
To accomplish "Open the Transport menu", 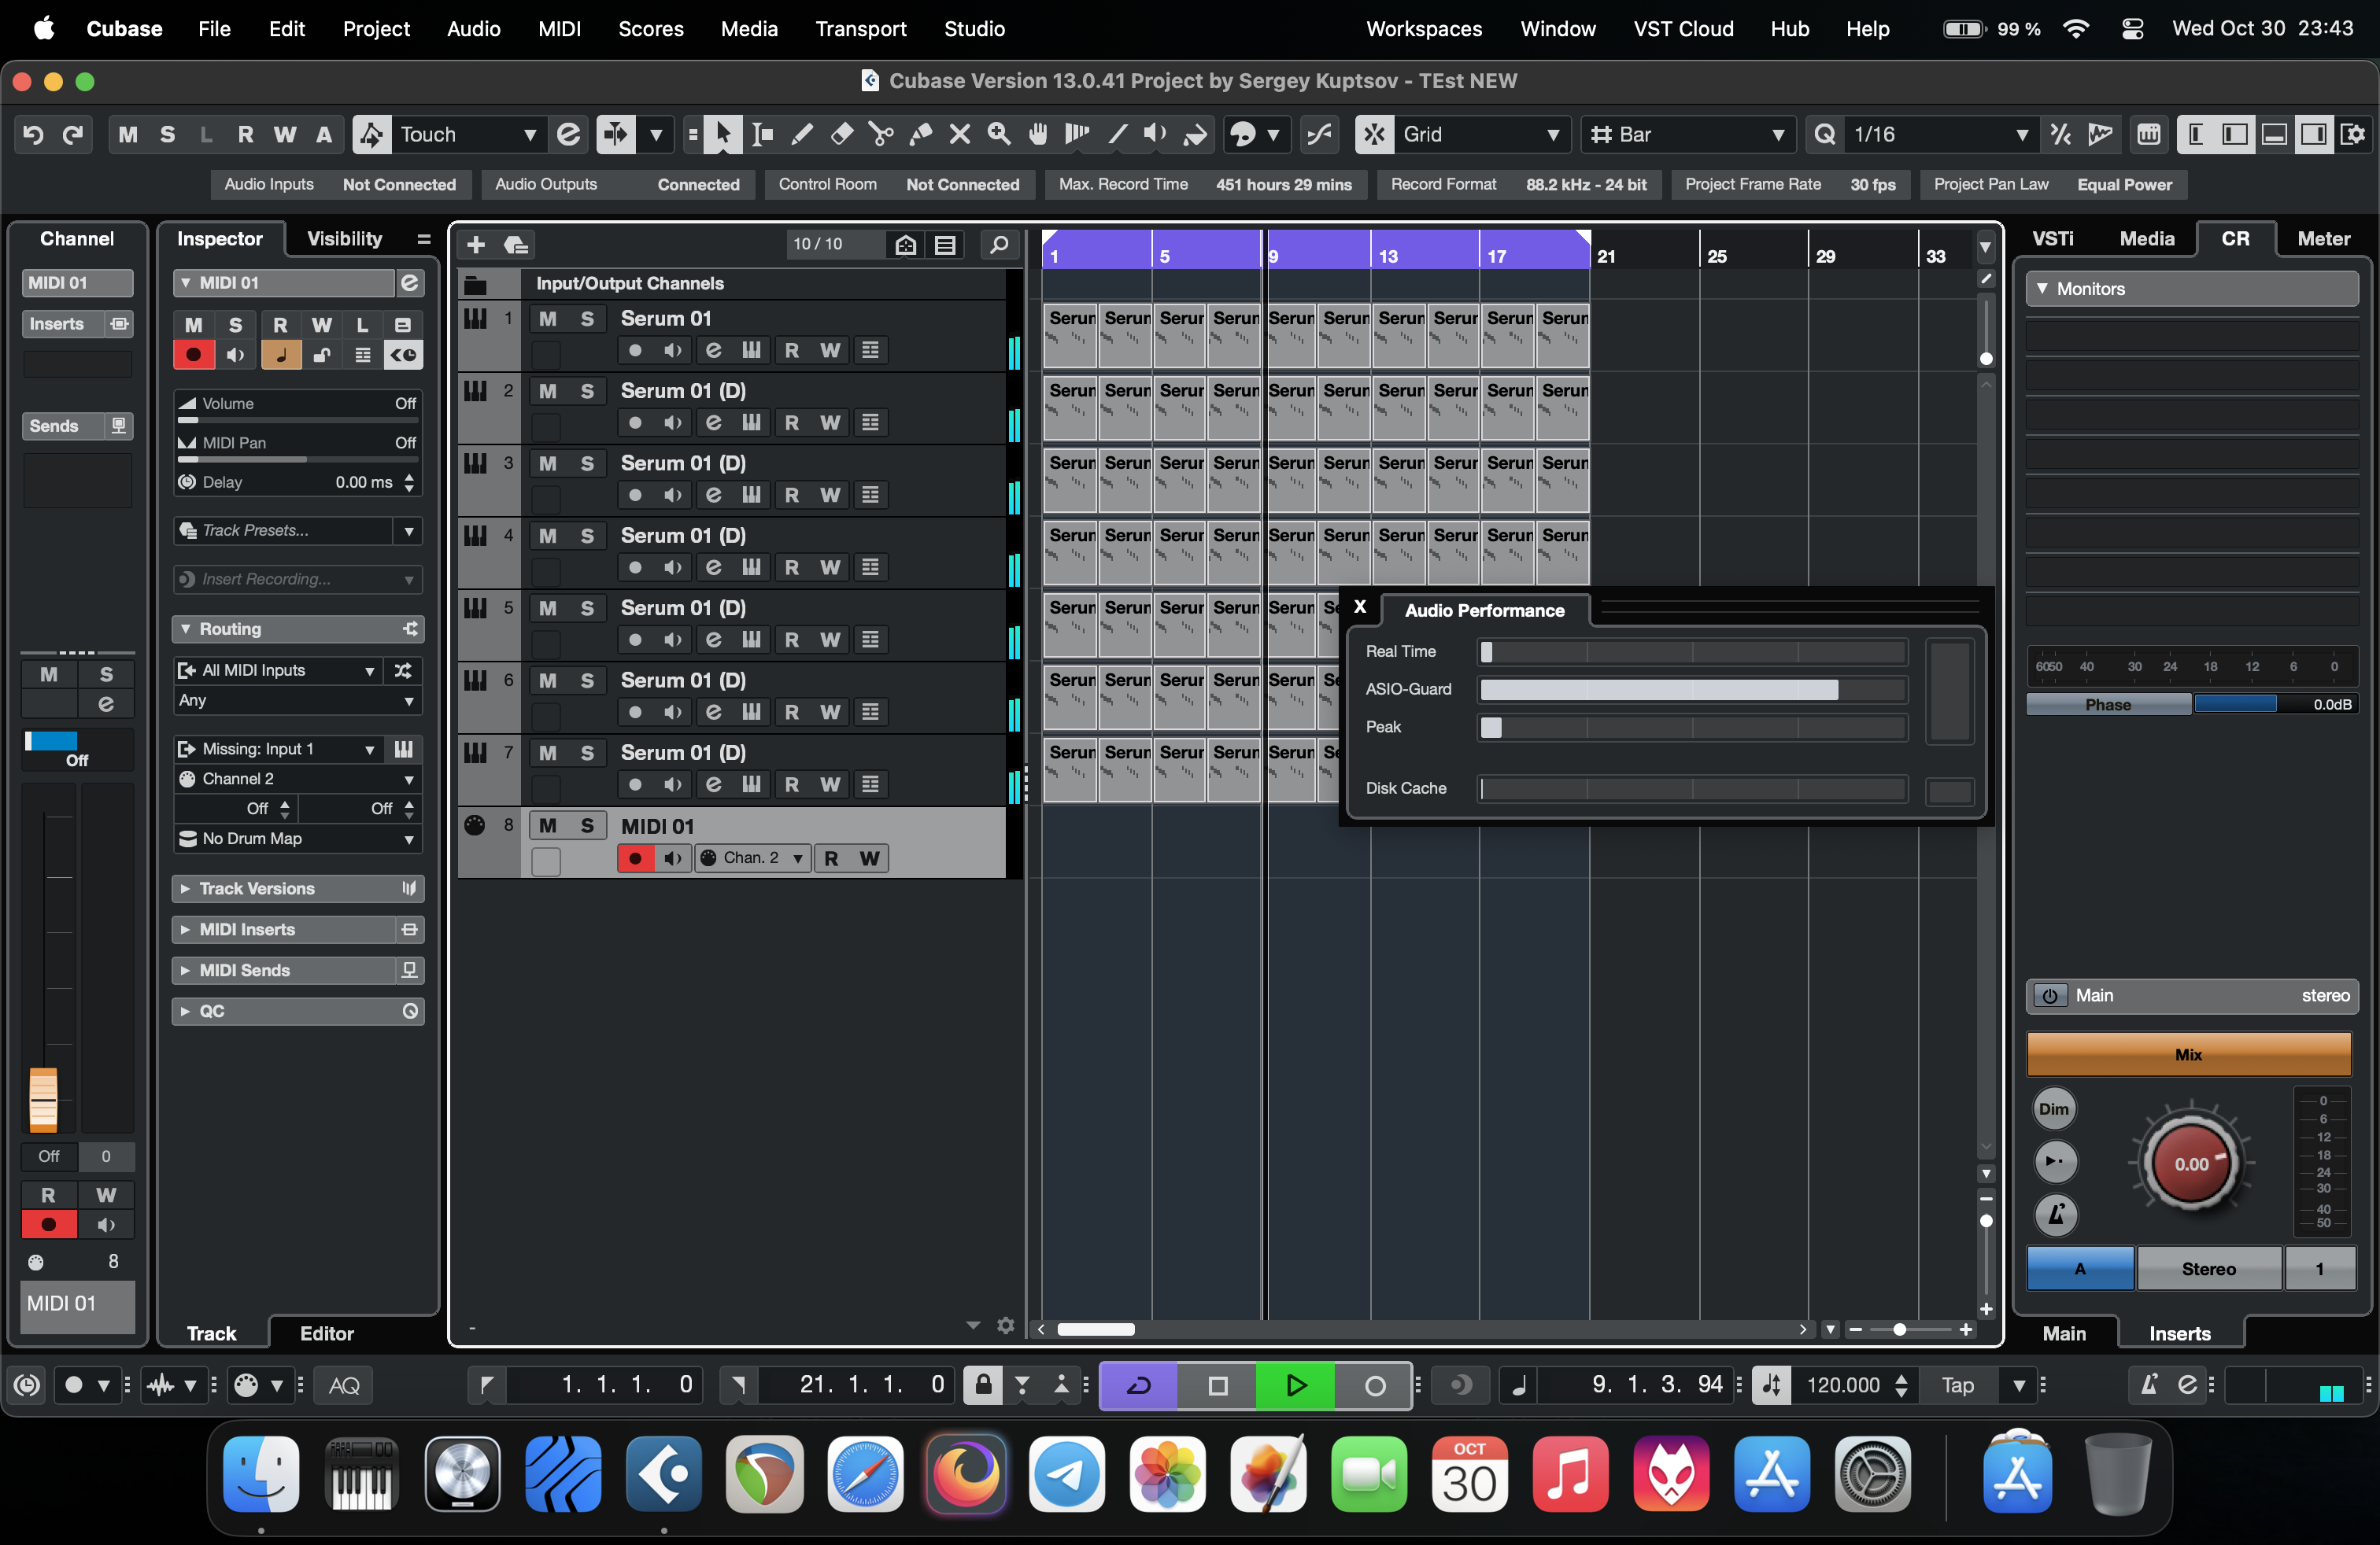I will (x=860, y=28).
